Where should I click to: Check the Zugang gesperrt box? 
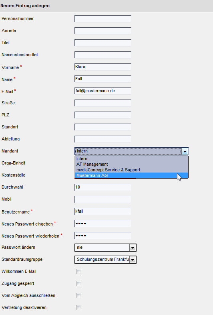point(78,284)
